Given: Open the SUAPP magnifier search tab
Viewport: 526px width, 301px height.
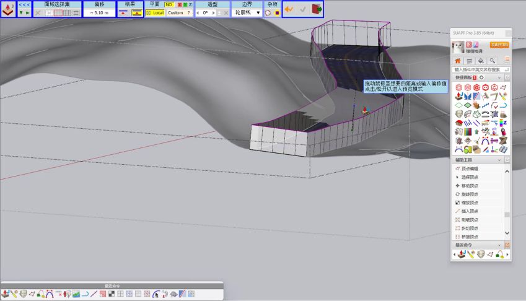Looking at the screenshot, I should [x=492, y=61].
